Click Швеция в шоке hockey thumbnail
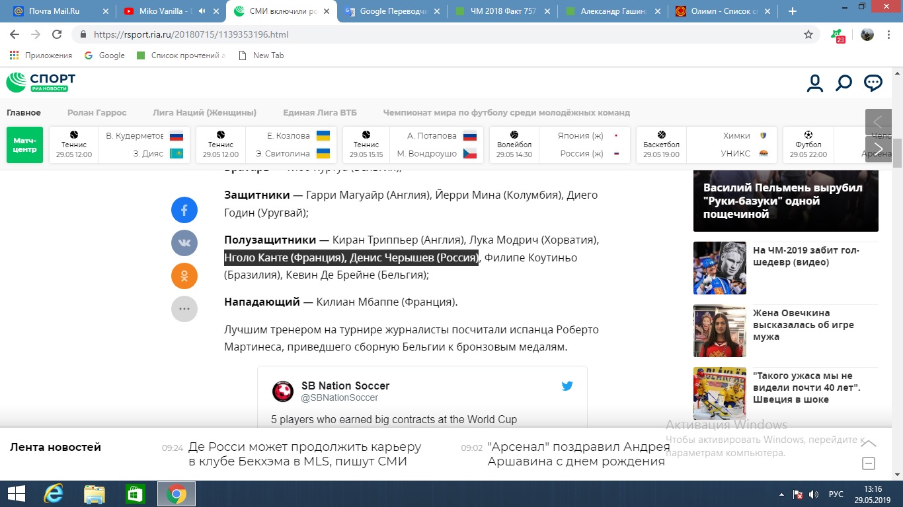 click(720, 393)
